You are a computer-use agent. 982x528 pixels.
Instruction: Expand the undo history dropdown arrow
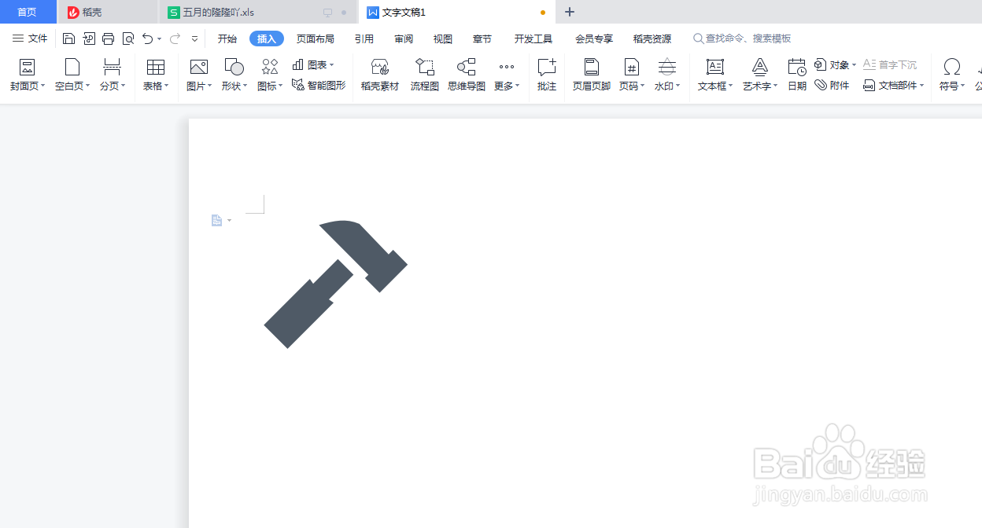coord(159,38)
